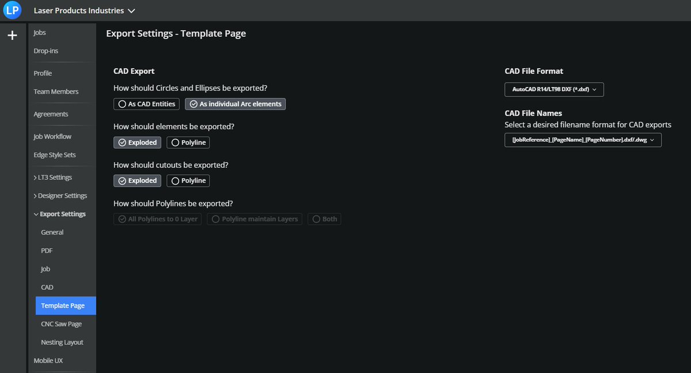Select 'As individual Arc elements' option
Viewport: 691px width, 373px height.
point(235,104)
